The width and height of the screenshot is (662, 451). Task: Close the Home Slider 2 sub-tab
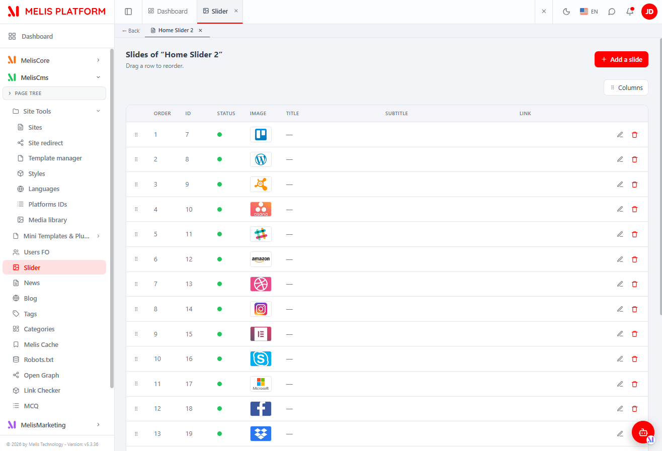200,31
